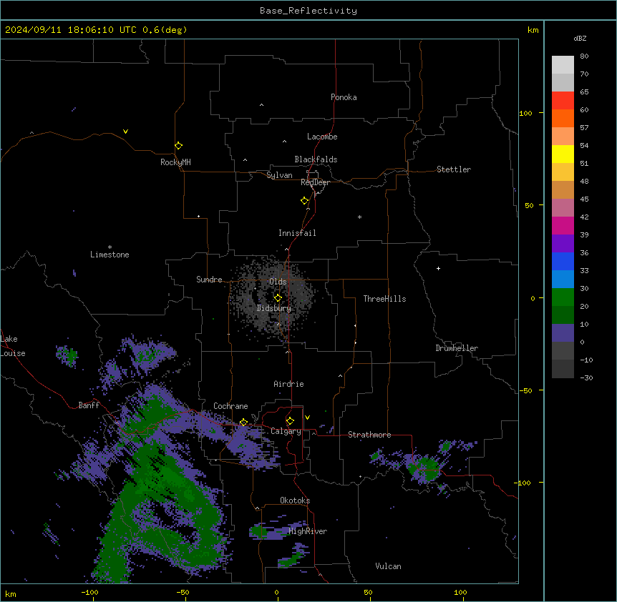The width and height of the screenshot is (617, 602).
Task: Select the red 65-60 dBZ legend swatch
Action: click(x=563, y=100)
